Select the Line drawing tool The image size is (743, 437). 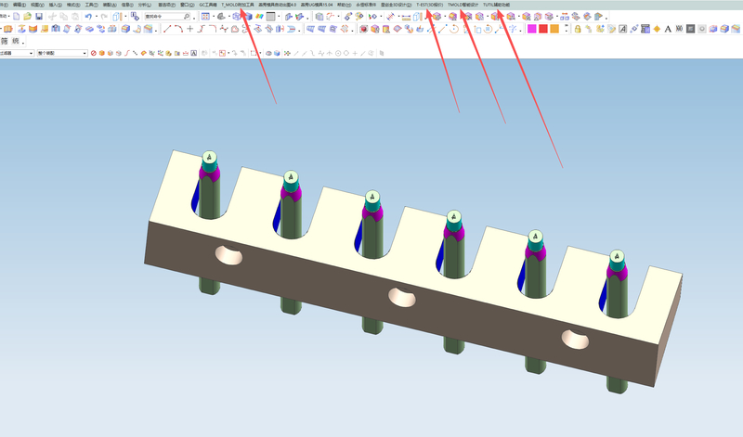coord(167,29)
